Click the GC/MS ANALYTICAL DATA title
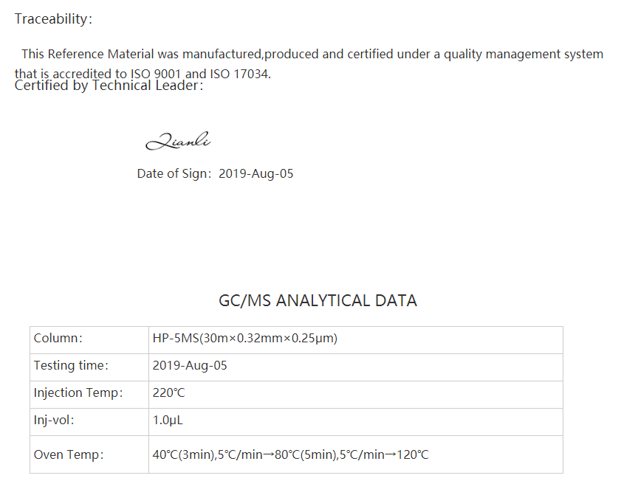The image size is (638, 481). [318, 300]
